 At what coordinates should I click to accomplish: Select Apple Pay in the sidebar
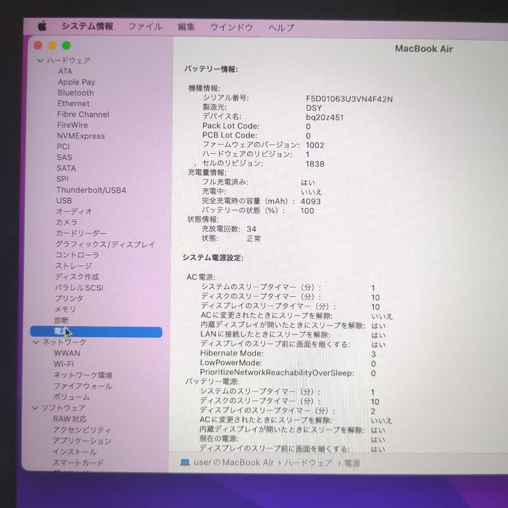click(76, 82)
